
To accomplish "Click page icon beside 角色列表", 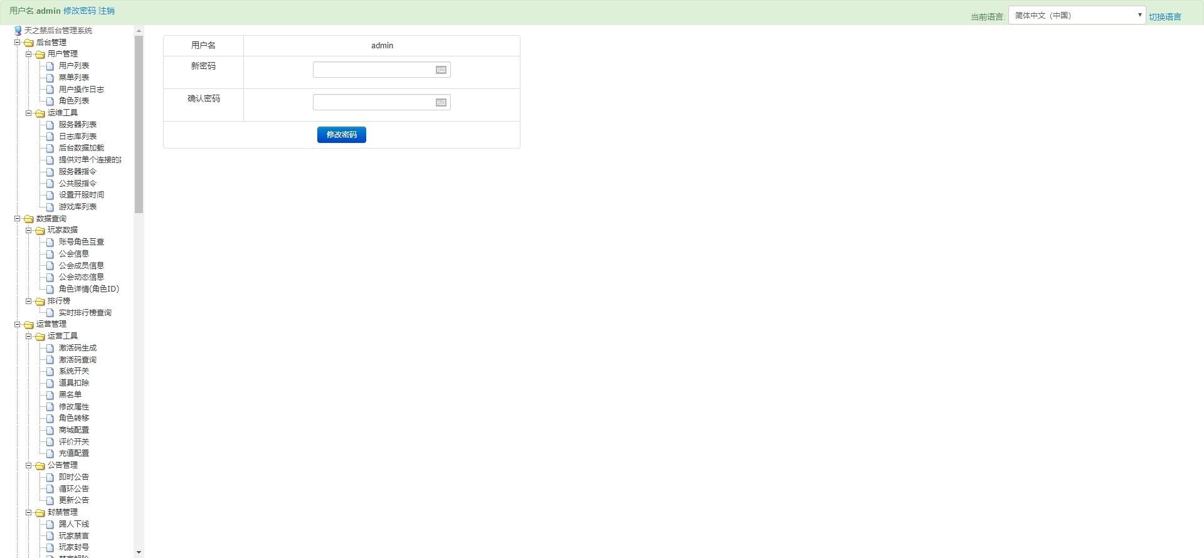I will tap(50, 101).
